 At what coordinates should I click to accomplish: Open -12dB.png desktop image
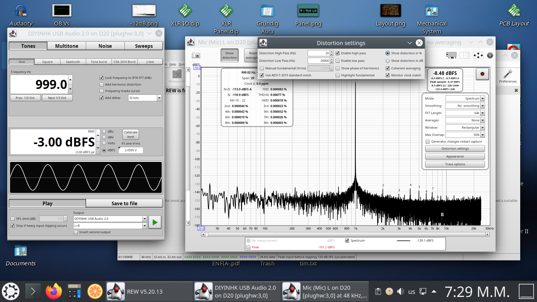[x=144, y=15]
